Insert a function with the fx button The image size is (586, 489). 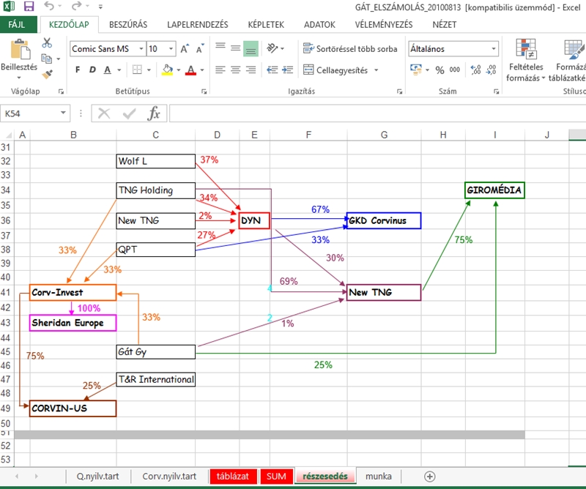[x=154, y=113]
